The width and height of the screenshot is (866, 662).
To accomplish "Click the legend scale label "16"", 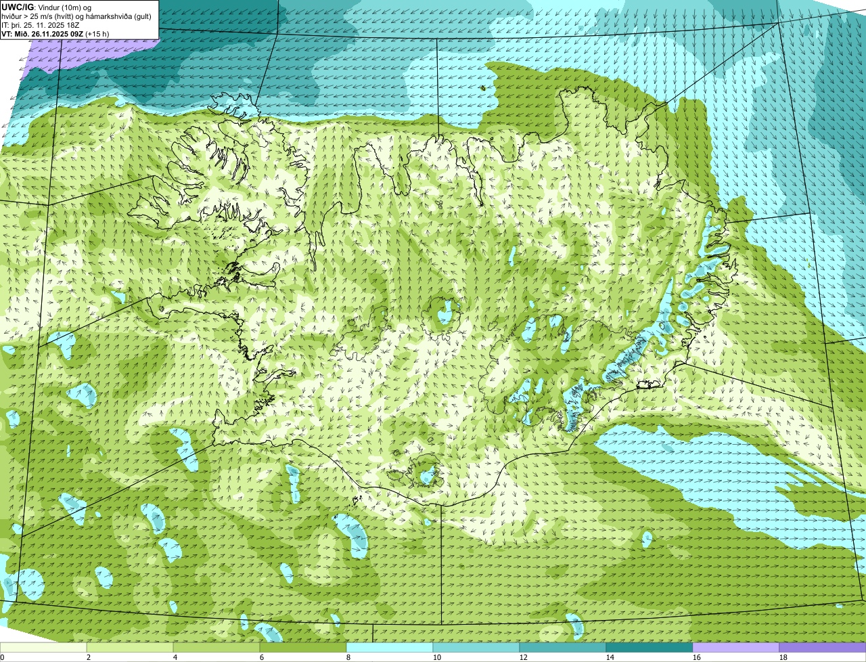I will tap(697, 657).
